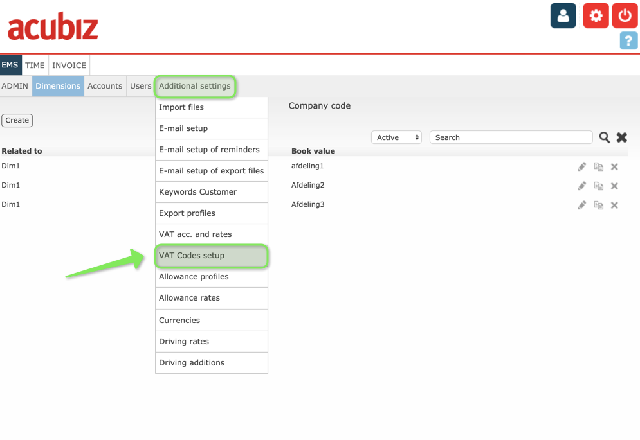This screenshot has width=640, height=440.
Task: Open the Accounts menu
Action: point(105,86)
